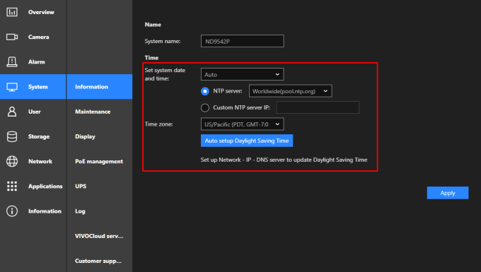Click the System name input field
The width and height of the screenshot is (481, 272).
(243, 41)
